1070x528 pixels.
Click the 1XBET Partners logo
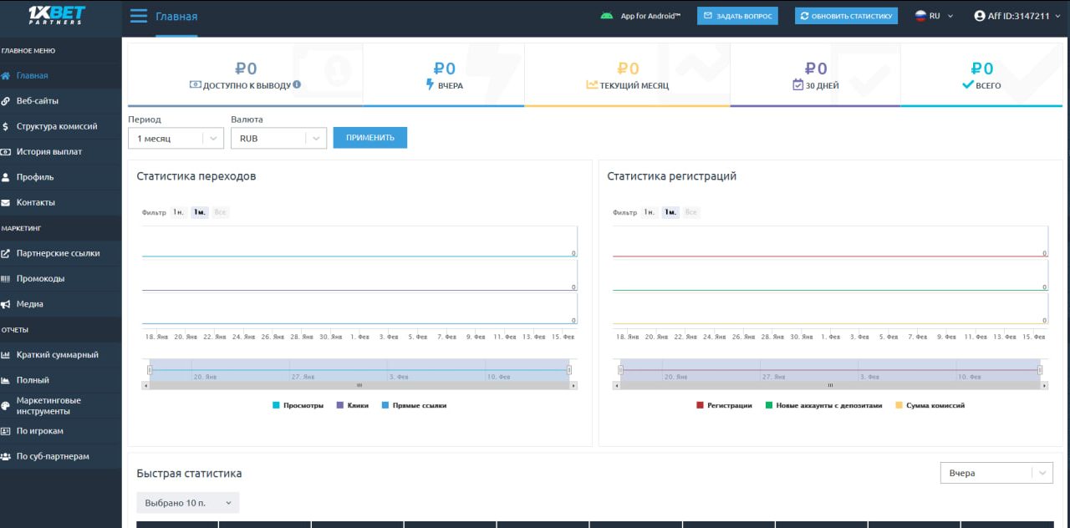coord(57,15)
